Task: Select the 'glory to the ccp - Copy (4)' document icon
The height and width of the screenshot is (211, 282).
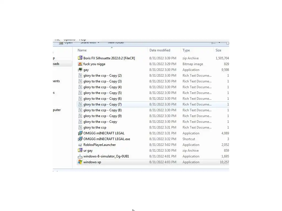Action: pyautogui.click(x=80, y=87)
